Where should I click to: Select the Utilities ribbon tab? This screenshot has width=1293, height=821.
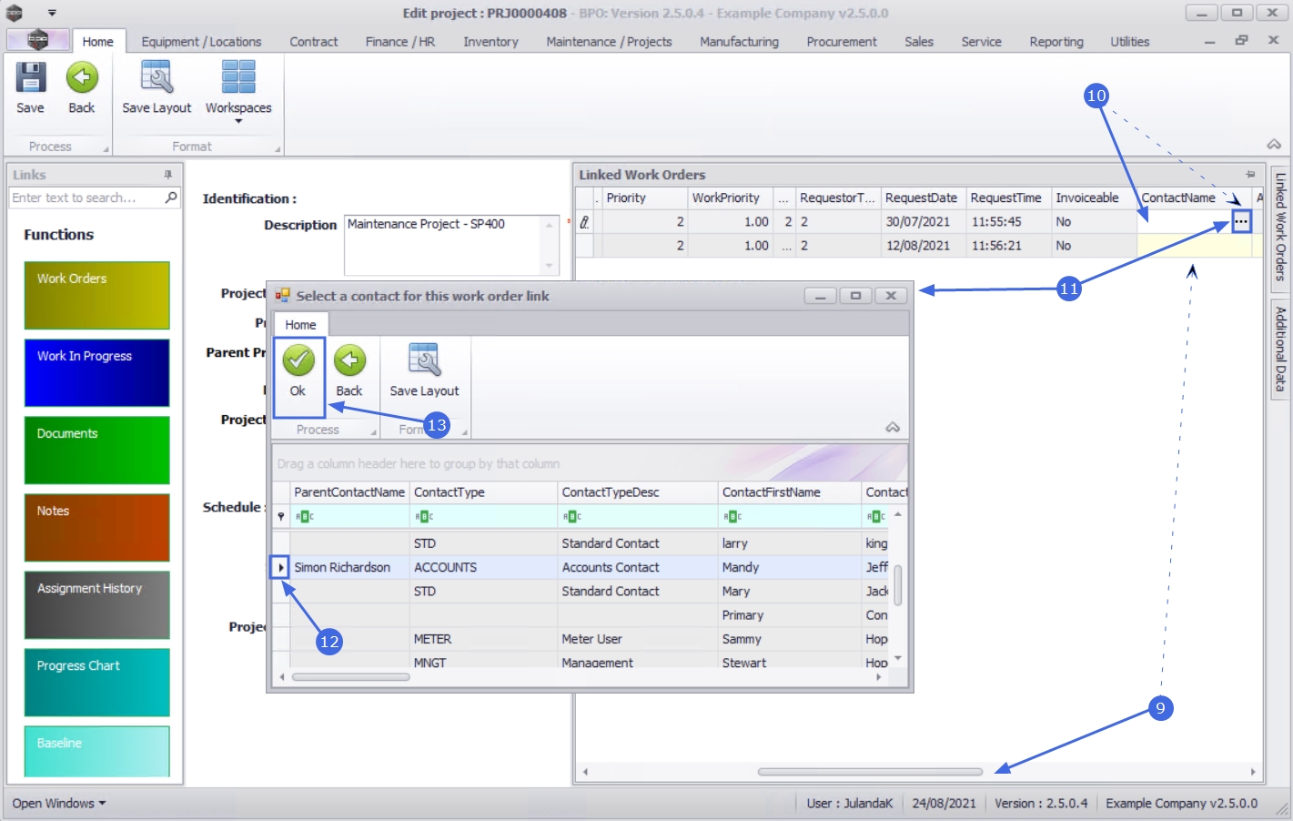coord(1129,42)
